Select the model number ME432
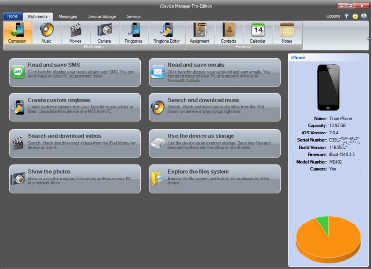Screen dimensions: 372x269 [336, 162]
